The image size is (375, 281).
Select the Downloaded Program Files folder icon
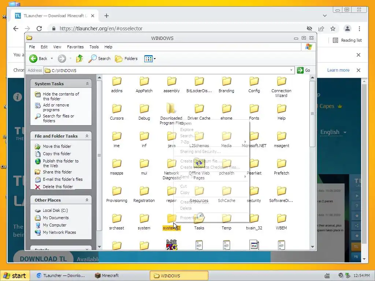(x=171, y=109)
